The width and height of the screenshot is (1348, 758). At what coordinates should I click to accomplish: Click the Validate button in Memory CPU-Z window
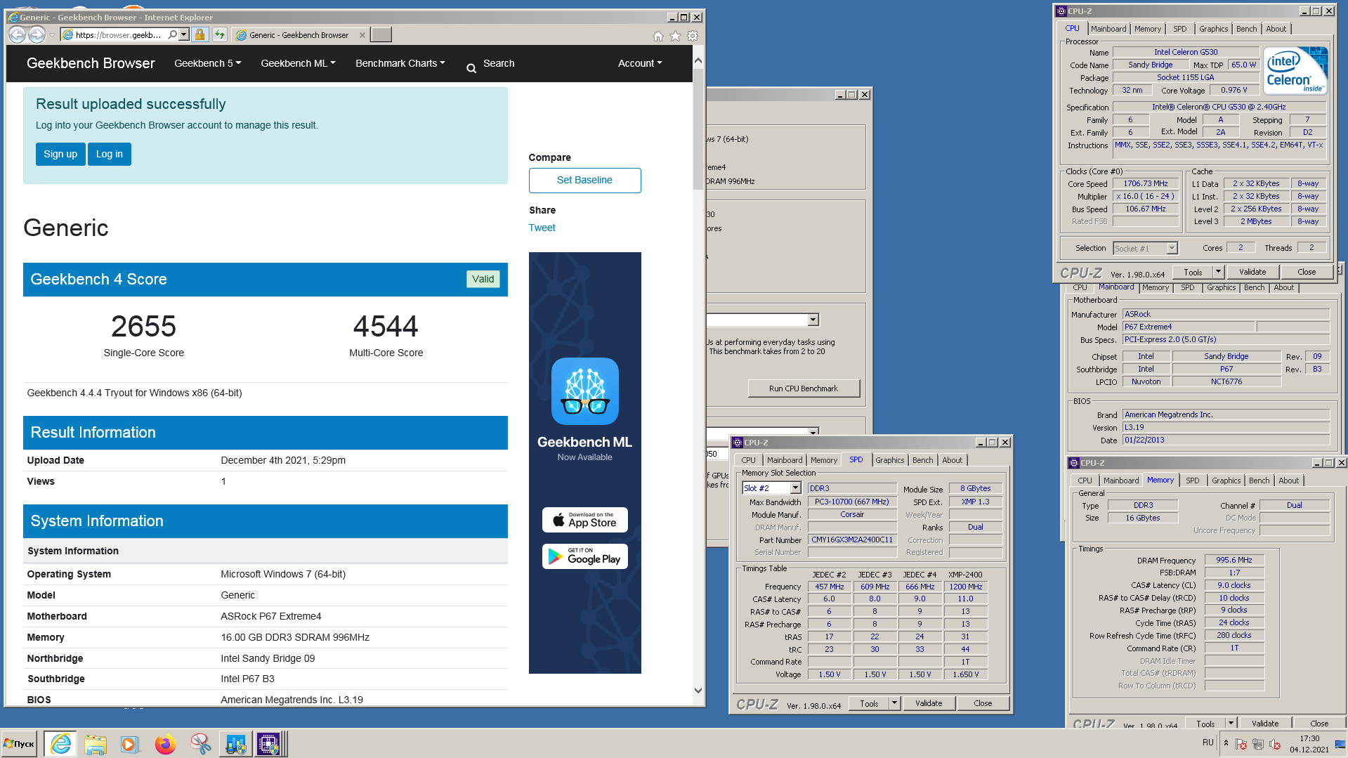(1265, 724)
